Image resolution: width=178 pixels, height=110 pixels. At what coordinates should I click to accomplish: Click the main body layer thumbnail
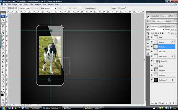[156, 70]
